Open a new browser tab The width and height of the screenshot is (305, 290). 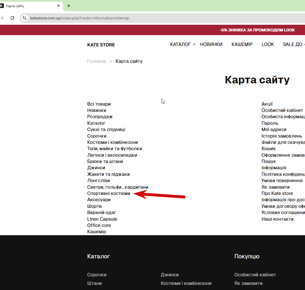coord(69,6)
